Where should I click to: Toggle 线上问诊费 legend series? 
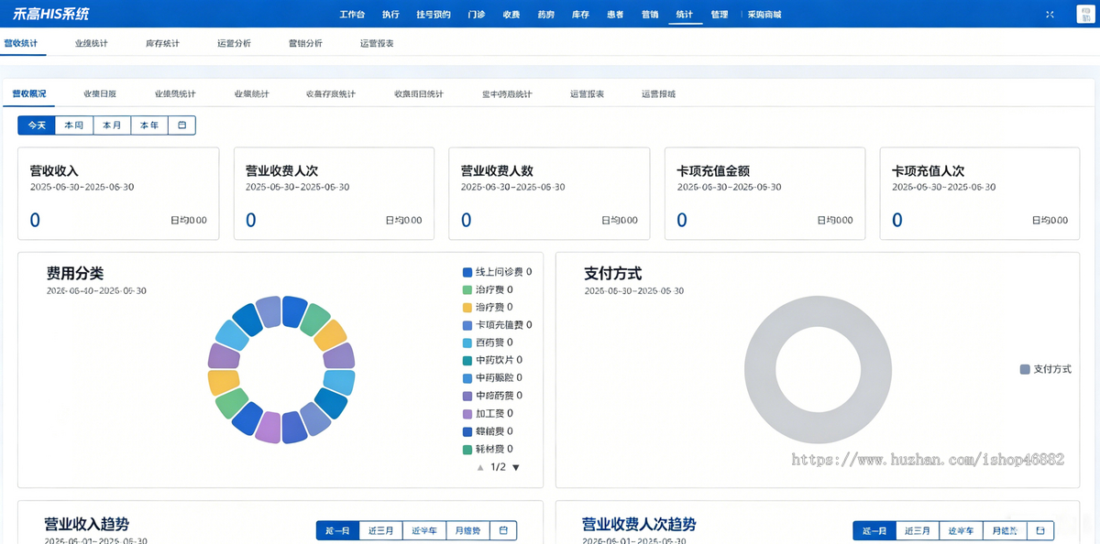click(x=498, y=272)
